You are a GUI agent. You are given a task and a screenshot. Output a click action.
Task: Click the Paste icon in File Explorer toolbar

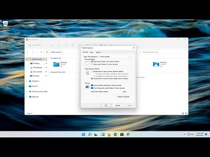(x=66, y=45)
